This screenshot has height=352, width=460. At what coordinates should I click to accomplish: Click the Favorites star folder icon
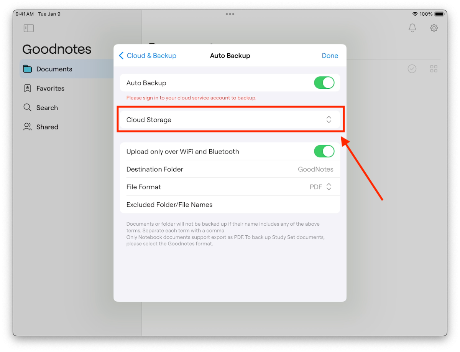click(28, 88)
